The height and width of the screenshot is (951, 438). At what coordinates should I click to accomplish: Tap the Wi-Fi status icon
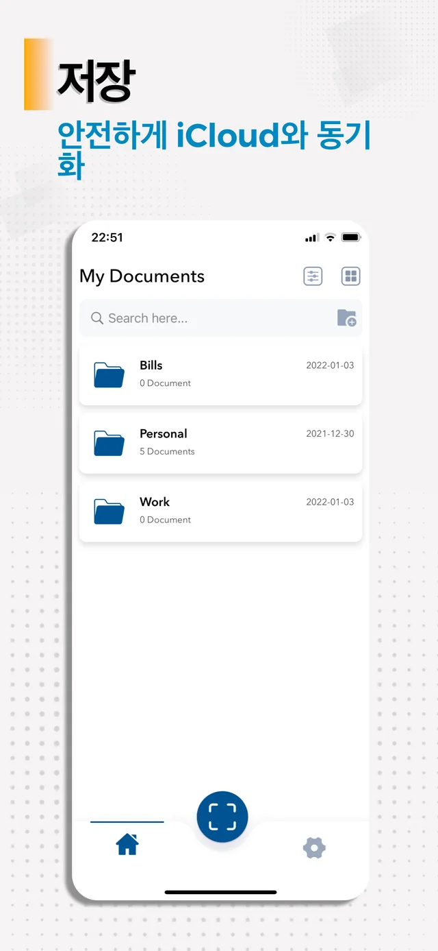(x=330, y=237)
